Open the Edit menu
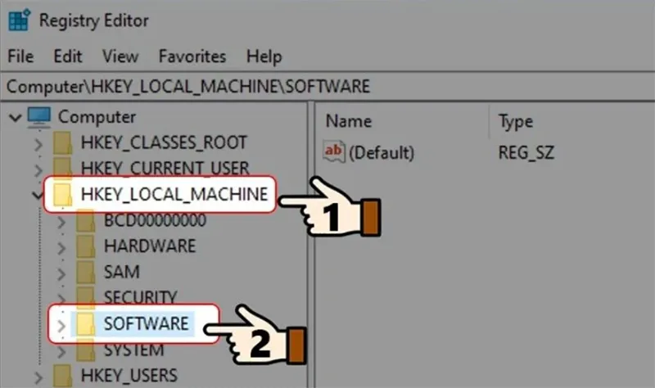The width and height of the screenshot is (655, 388). click(x=68, y=56)
